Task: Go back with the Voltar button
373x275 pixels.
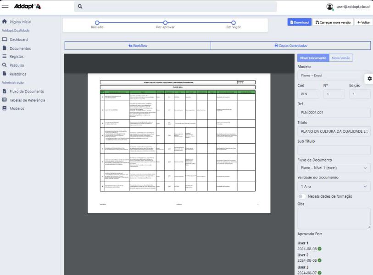Action: (x=364, y=22)
